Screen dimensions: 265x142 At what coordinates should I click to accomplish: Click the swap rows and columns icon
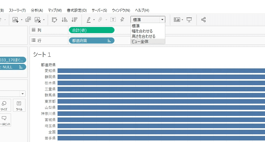coord(54,20)
